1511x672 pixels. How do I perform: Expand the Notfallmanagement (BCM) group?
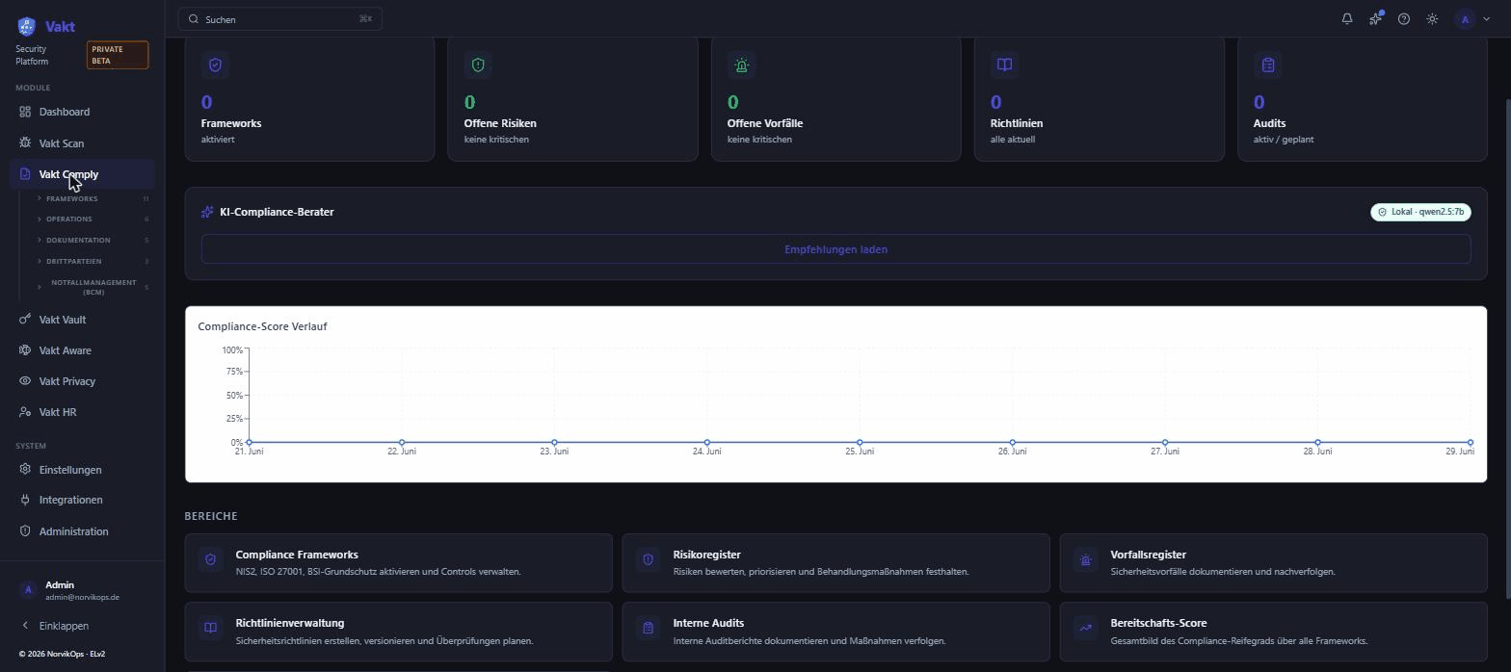93,287
